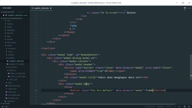Click the line and column indicator

[150, 107]
